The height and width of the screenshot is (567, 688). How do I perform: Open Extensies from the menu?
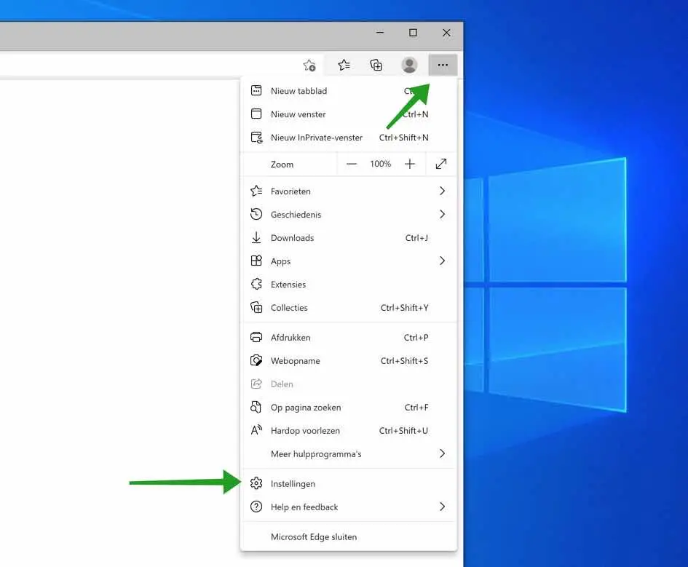[349, 284]
